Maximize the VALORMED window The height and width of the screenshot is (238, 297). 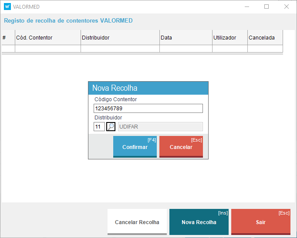coord(267,7)
